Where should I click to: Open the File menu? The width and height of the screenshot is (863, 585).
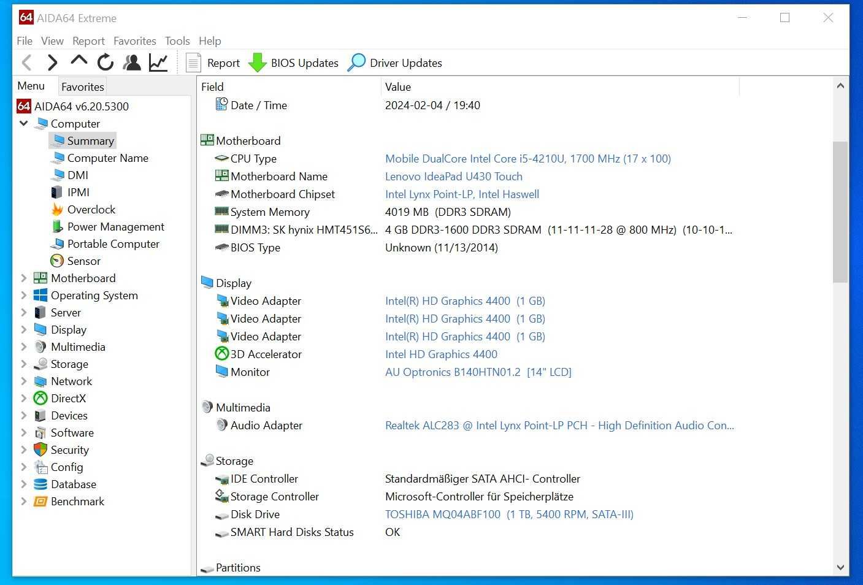pos(25,41)
